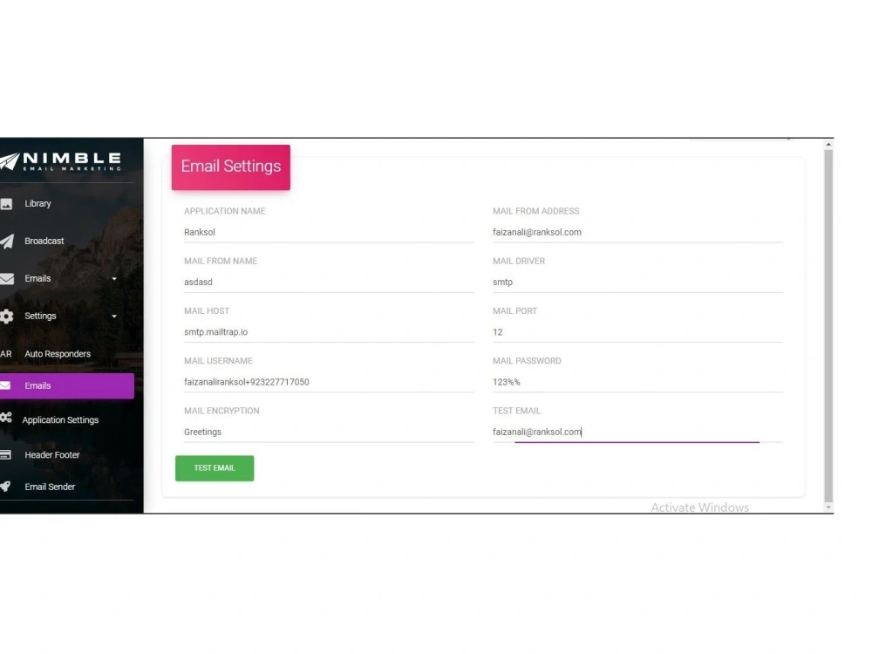Click the "MAIL FROM NAME" label

pos(221,261)
